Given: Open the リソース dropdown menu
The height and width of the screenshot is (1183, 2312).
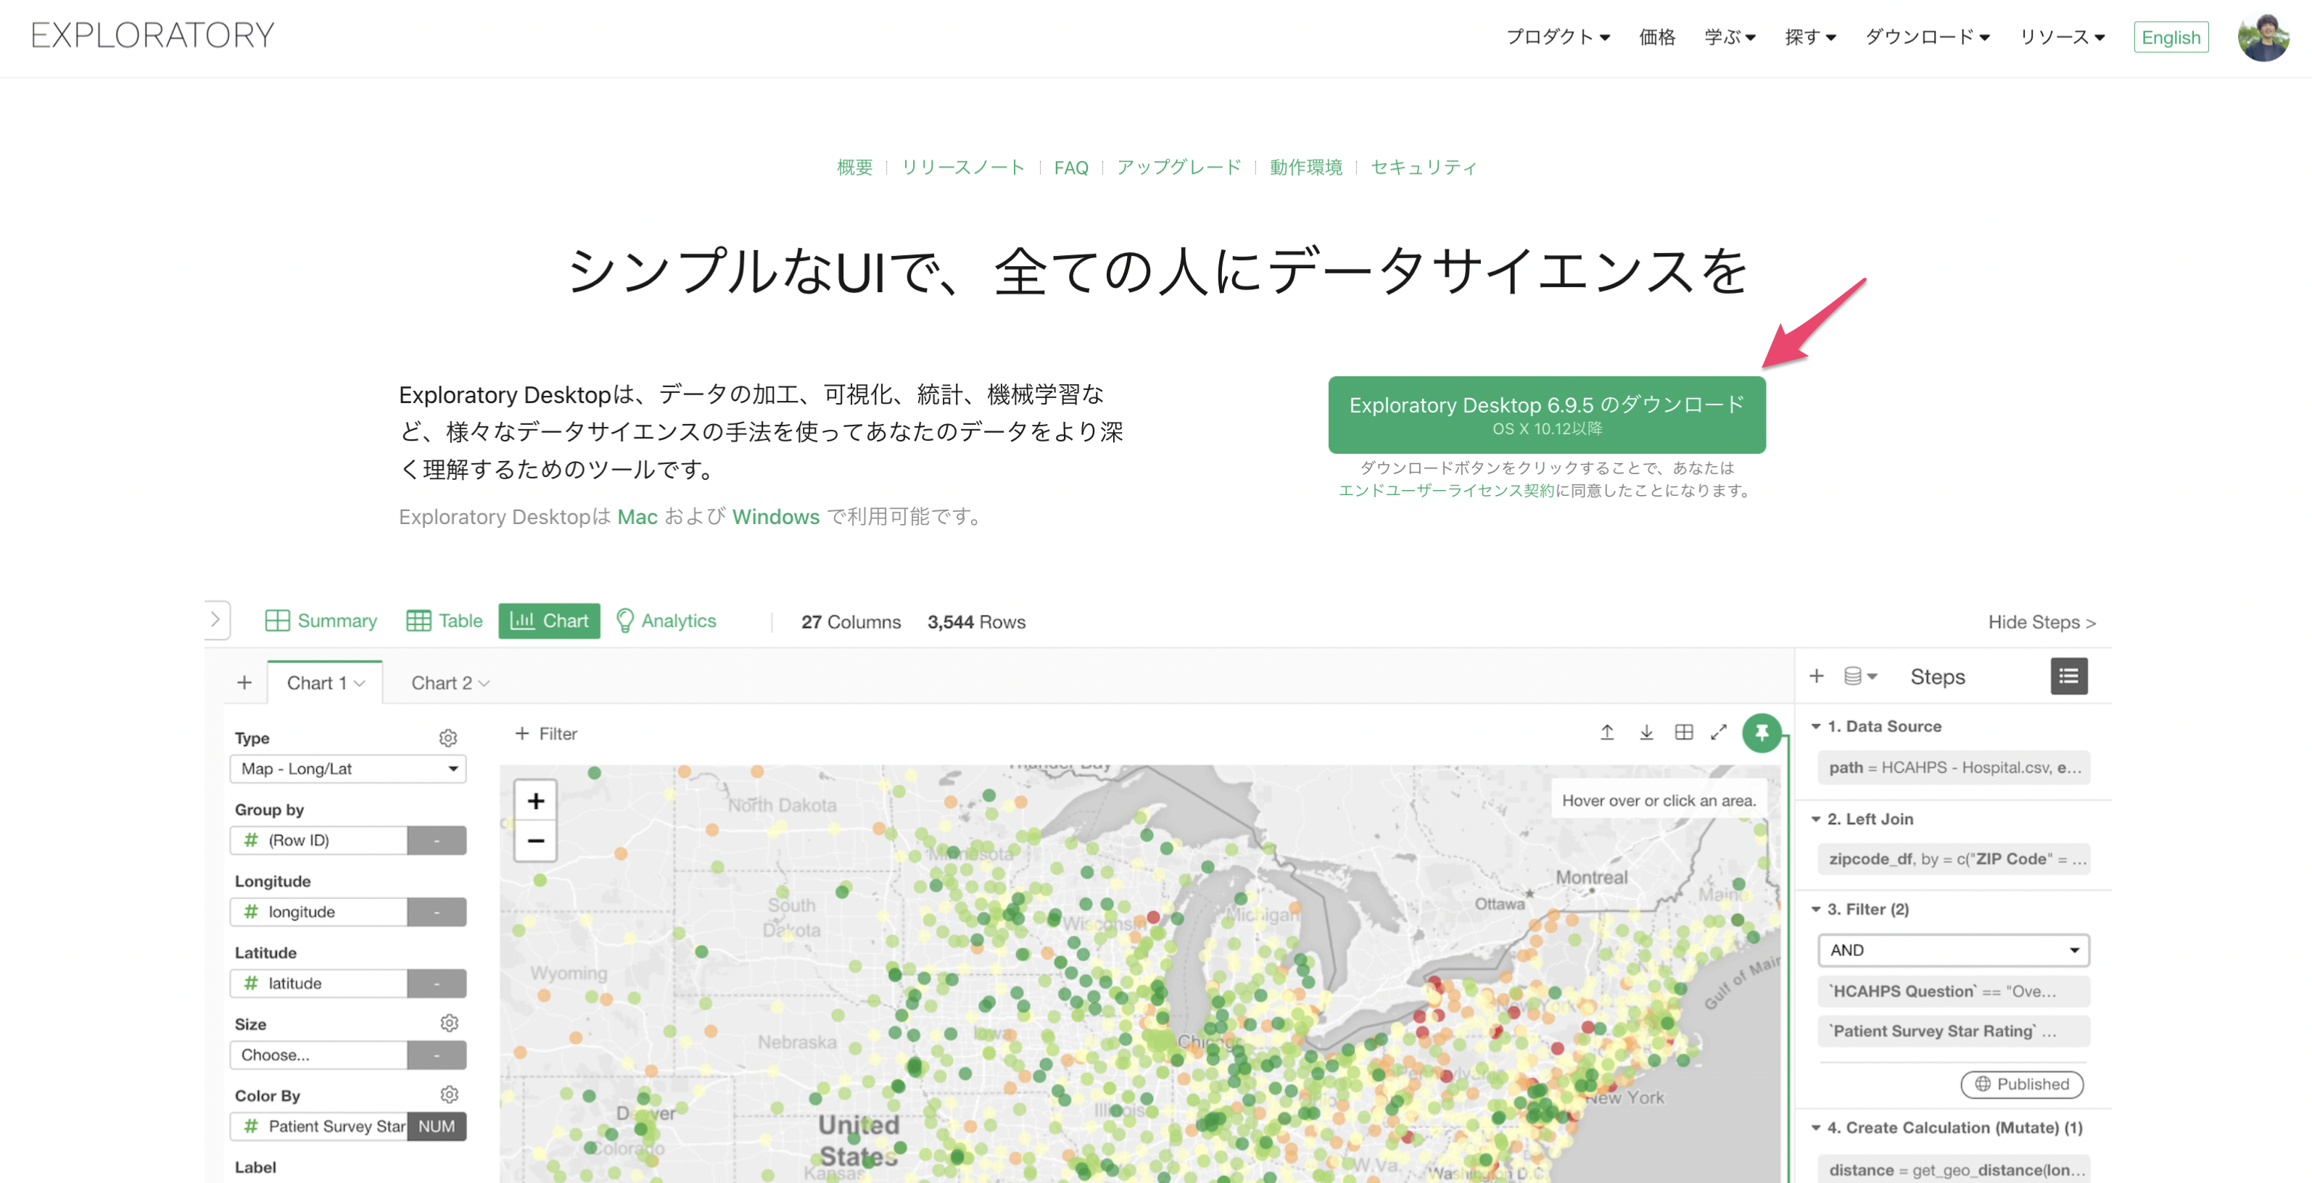Looking at the screenshot, I should (x=2062, y=37).
